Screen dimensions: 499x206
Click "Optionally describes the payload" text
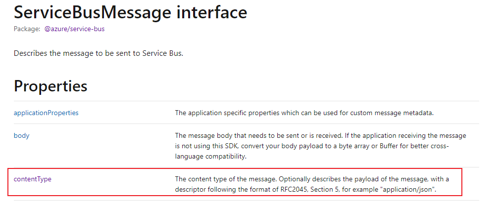click(x=322, y=179)
